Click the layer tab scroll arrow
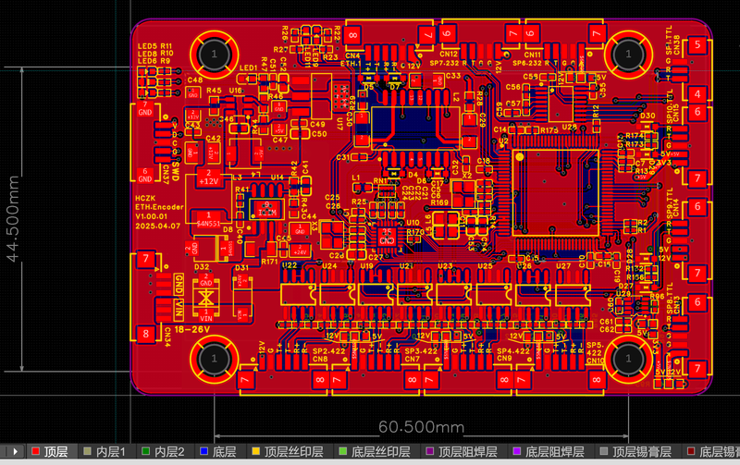740x465 pixels. [15, 451]
